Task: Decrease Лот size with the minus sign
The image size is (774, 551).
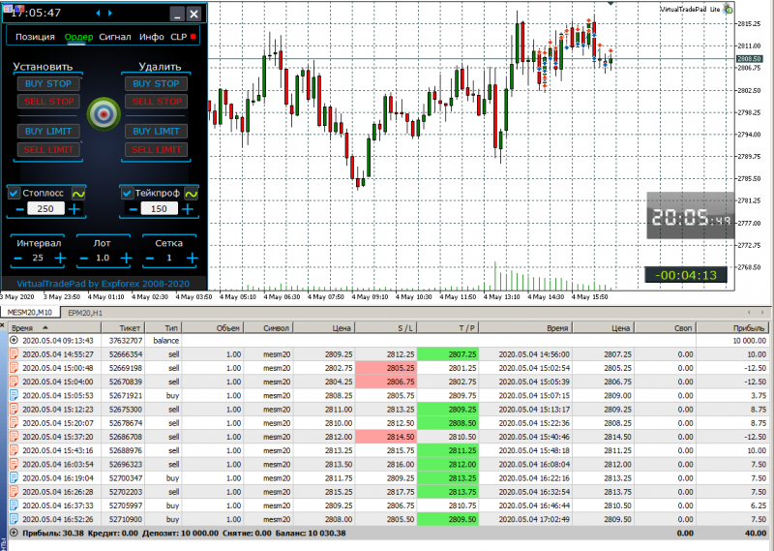Action: (x=84, y=258)
